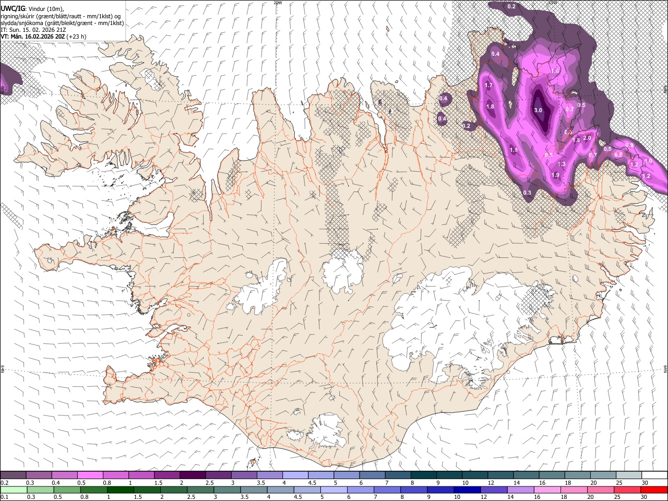Viewport: 668px width, 501px height.
Task: Click the 'Vindur (10m),' wind layer description
Action: [x=46, y=8]
